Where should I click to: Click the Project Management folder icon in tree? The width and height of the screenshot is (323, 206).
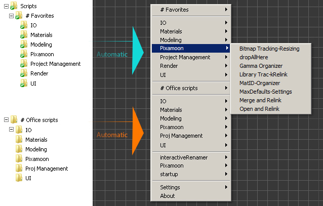coord(23,64)
